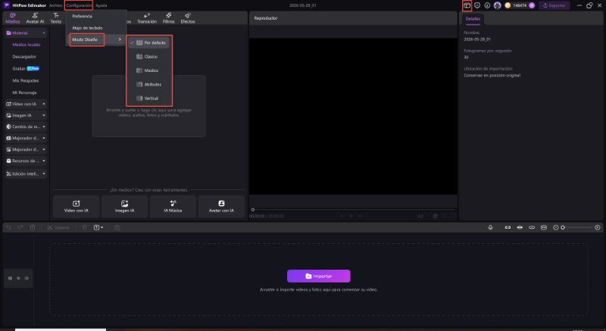Select the Por defecto layout option
606x331 pixels.
coord(149,43)
